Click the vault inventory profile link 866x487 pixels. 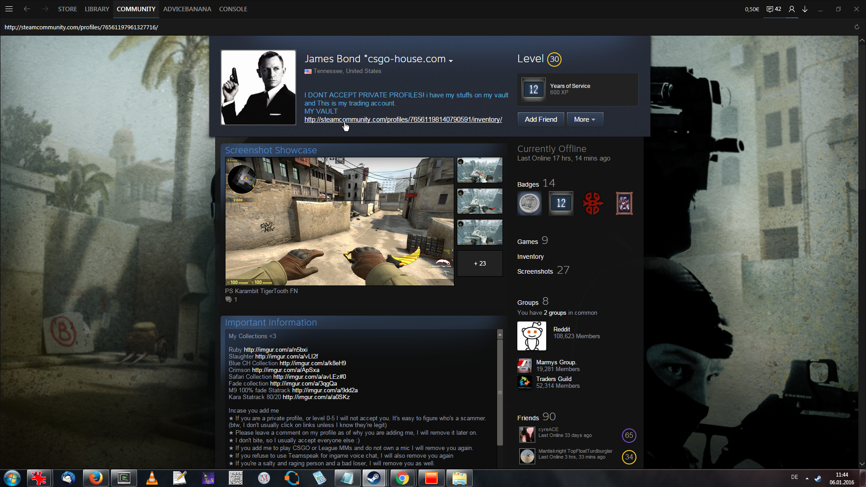(x=403, y=119)
